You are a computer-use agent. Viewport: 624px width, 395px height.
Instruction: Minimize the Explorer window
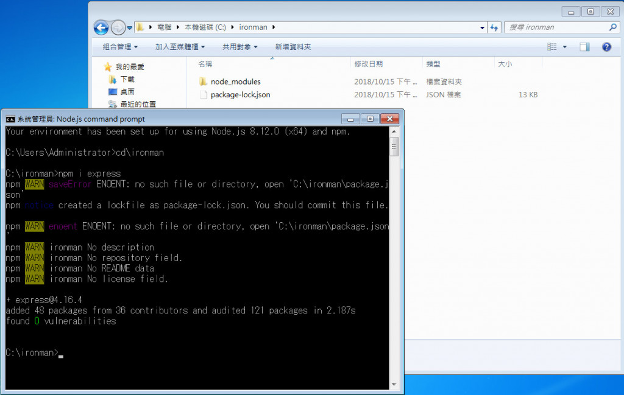[x=570, y=12]
